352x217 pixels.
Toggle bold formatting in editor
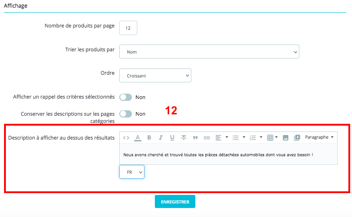(x=149, y=138)
